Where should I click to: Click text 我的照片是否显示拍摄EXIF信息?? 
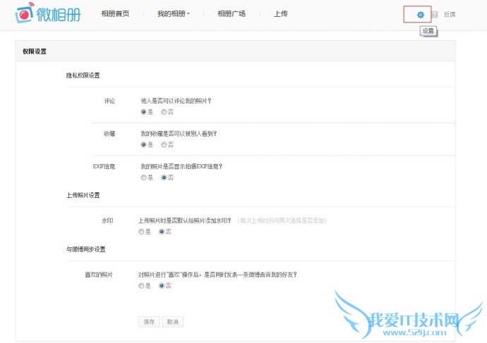[181, 166]
